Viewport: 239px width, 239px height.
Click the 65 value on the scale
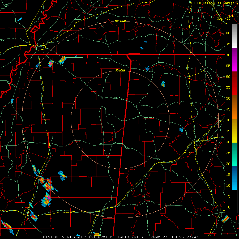[228, 66]
